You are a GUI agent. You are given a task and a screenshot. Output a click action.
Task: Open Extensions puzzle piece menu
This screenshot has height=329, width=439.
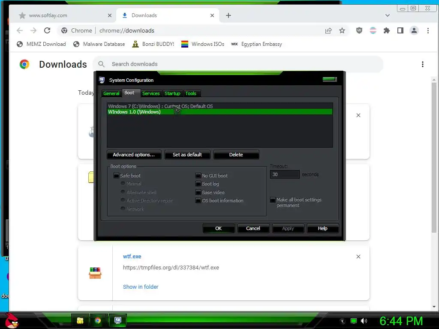coord(387,30)
